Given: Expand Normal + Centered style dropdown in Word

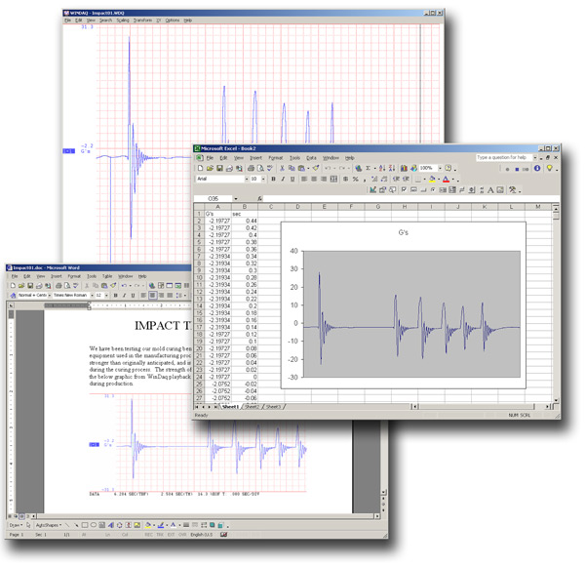Looking at the screenshot, I should click(x=50, y=295).
